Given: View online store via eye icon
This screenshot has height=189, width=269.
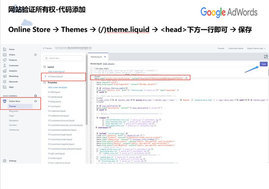Looking at the screenshot, I should 36,101.
